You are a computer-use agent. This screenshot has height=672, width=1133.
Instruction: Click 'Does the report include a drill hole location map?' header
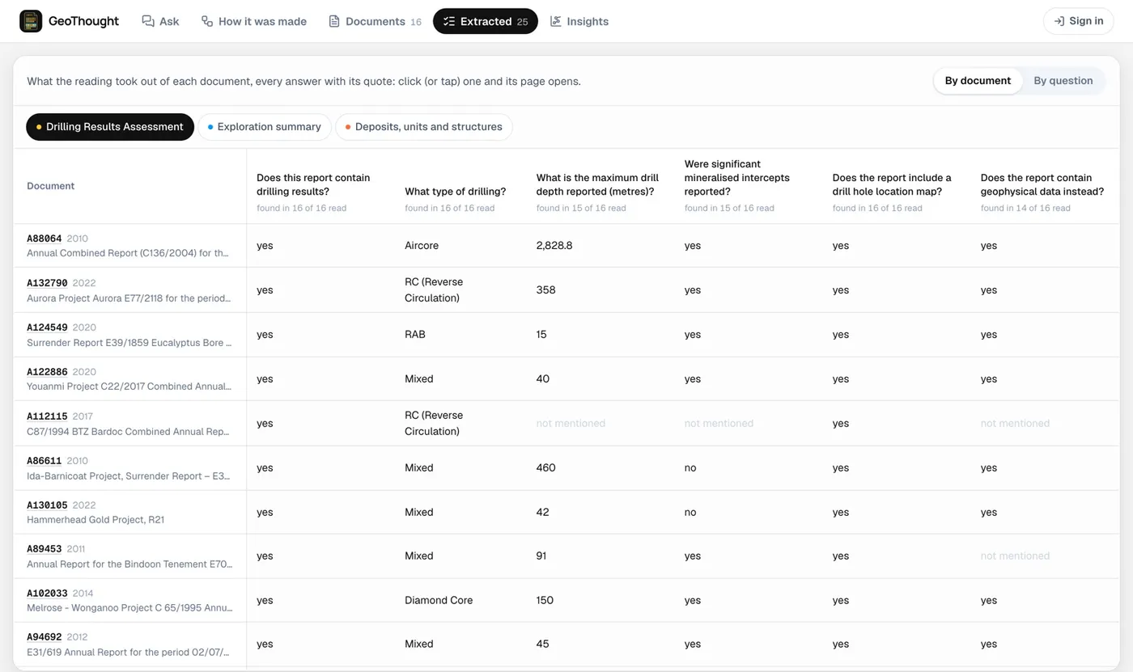click(892, 185)
